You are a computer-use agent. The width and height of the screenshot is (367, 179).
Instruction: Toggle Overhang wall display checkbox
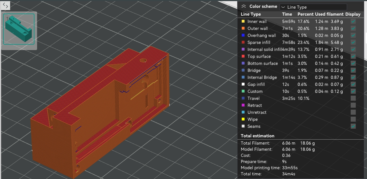(353, 35)
